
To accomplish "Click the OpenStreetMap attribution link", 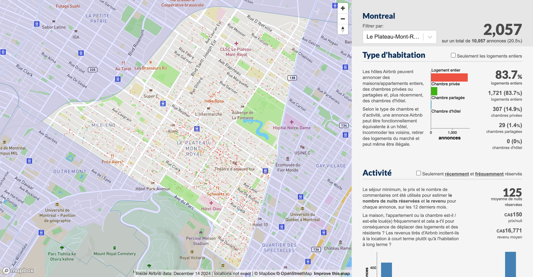I will pos(297,273).
